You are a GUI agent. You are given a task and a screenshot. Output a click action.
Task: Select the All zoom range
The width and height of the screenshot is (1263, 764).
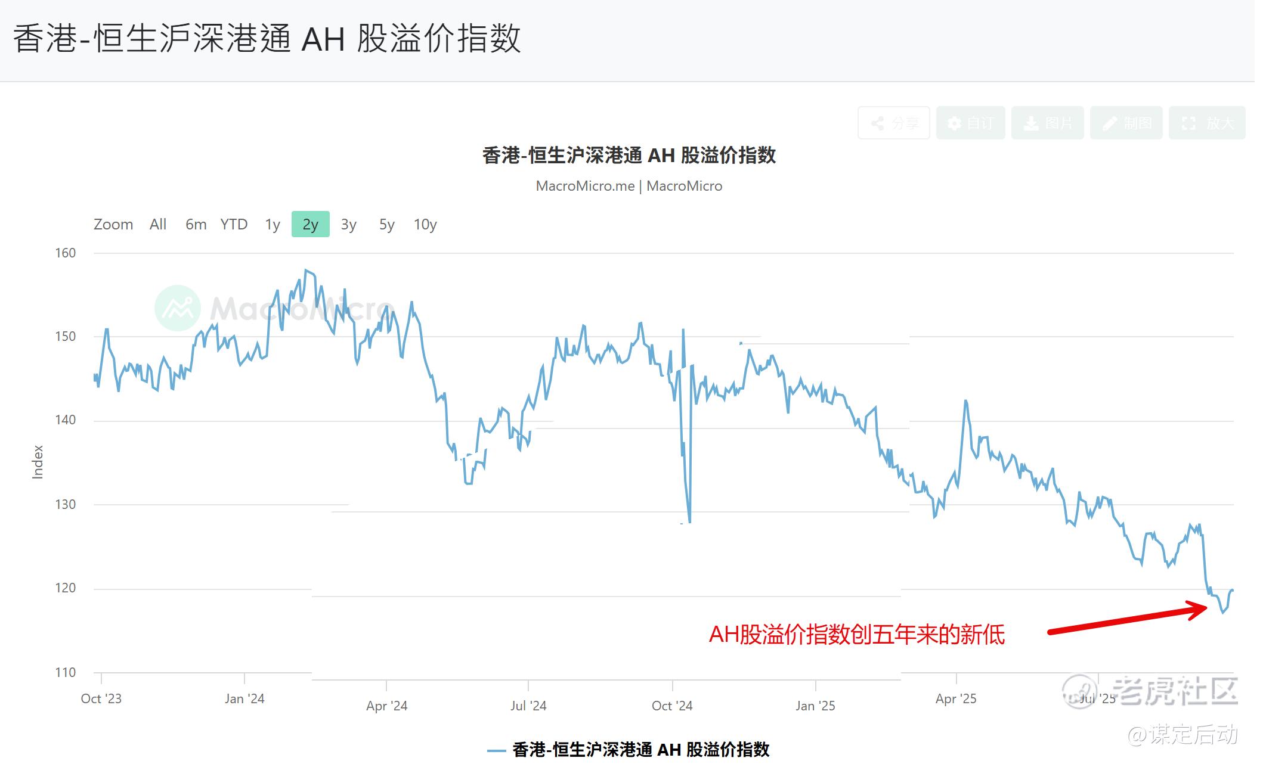click(x=158, y=225)
